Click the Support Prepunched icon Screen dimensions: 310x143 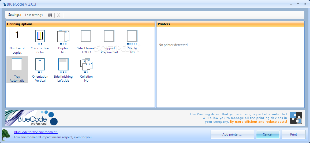tap(109, 36)
